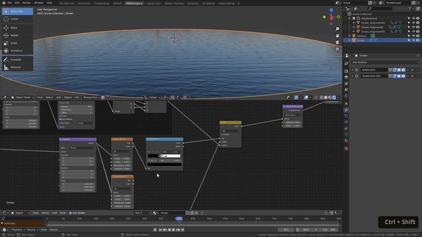Open the Modifier properties wrench tab
422x237 pixels.
click(346, 110)
